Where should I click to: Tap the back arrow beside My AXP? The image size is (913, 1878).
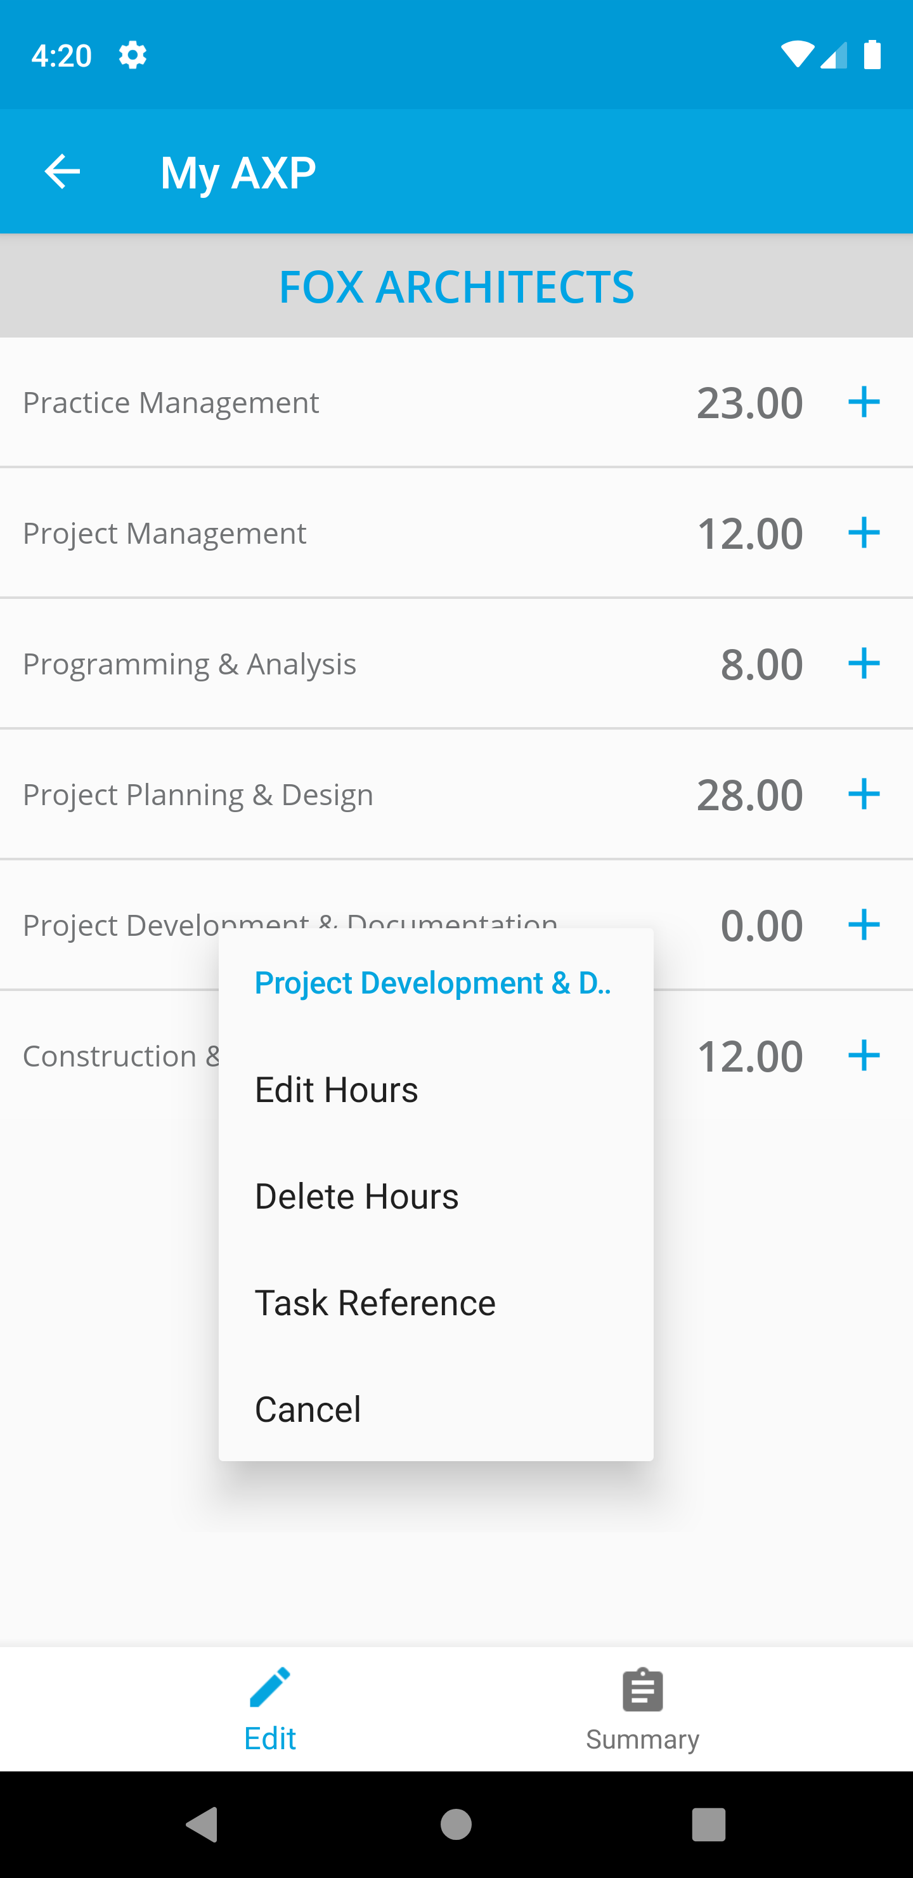[62, 172]
